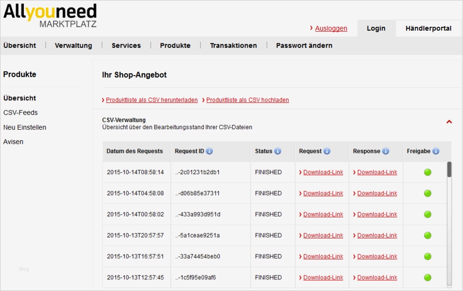
Task: Click the Status column info icon
Action: point(278,151)
